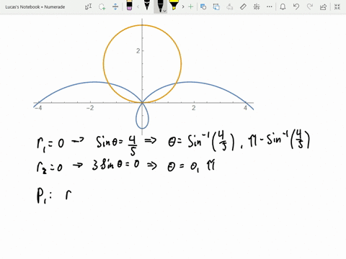Show more pens with right chevron
346x259 pixels.
point(183,6)
